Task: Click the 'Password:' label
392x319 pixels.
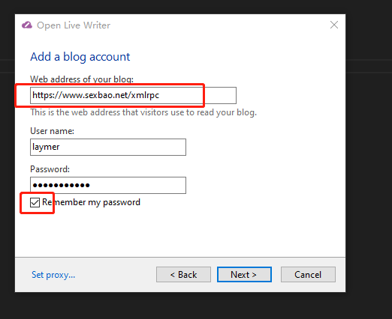Action: coord(50,169)
